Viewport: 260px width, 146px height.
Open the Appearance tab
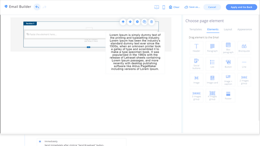coord(244,29)
